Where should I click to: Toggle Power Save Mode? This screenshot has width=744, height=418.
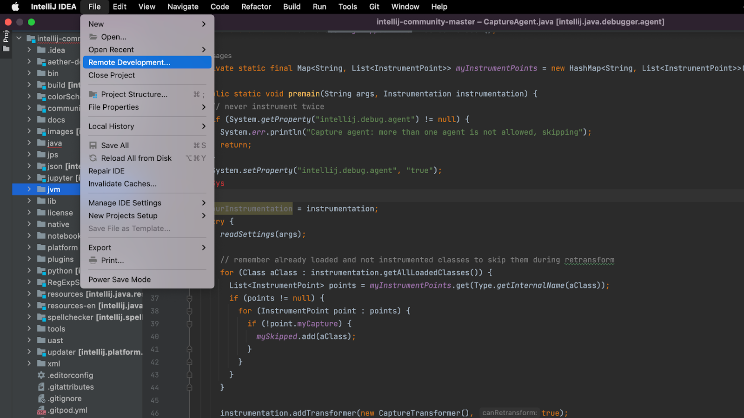(x=120, y=280)
